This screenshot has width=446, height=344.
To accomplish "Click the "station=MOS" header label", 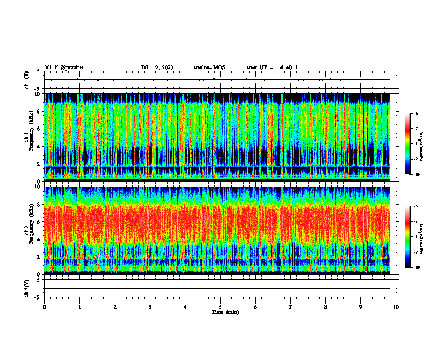I will pyautogui.click(x=209, y=67).
